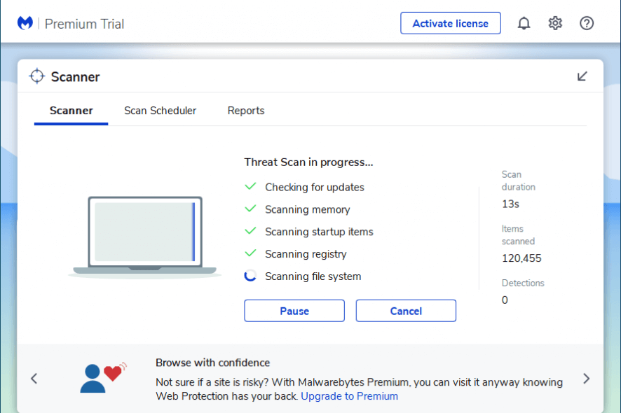The height and width of the screenshot is (413, 621).
Task: Click the 'Checking for updates' label
Action: point(315,187)
